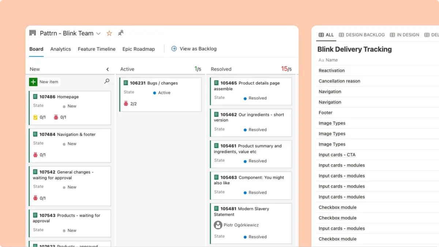Click the bug icon on General changes card
Viewport: 439px width, 247px height.
35,198
